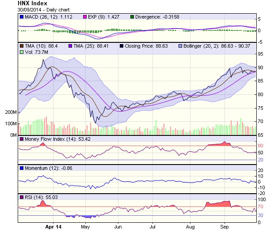Click the RSI (14) legend swatch
Viewport: 274px width, 236px height.
[x=21, y=197]
